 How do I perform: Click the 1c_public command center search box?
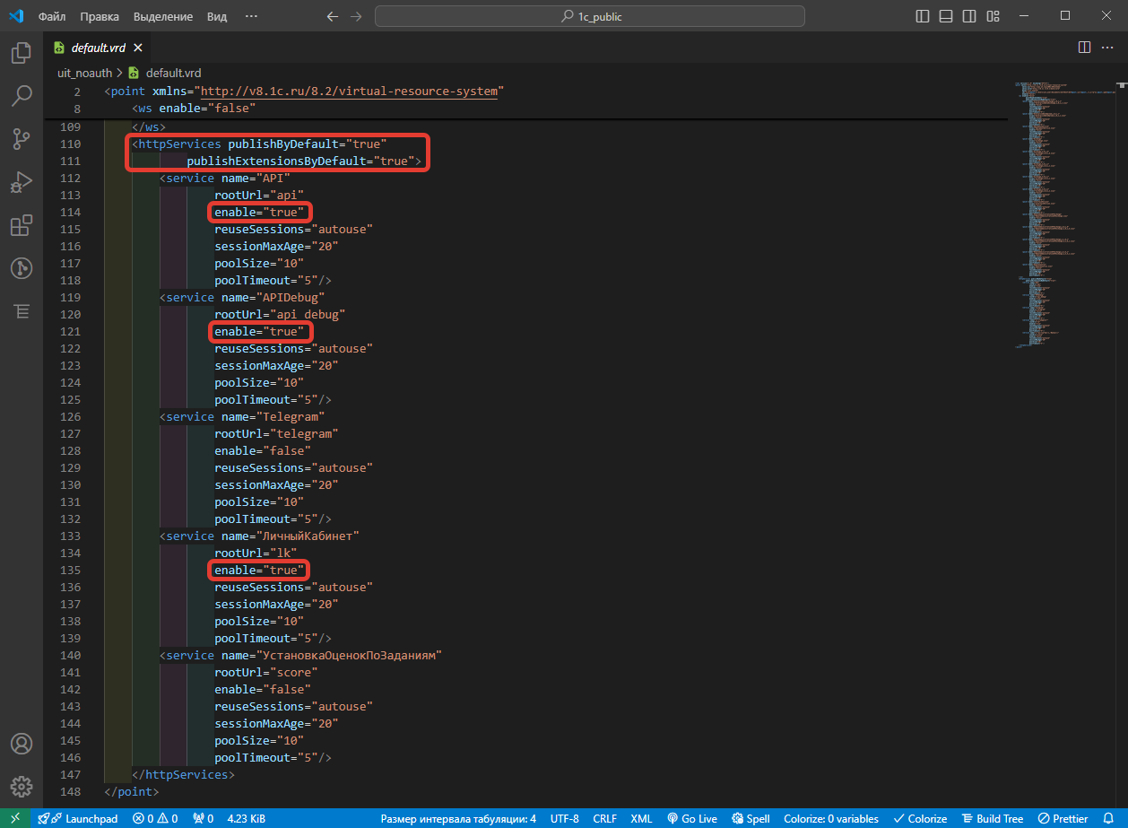(590, 16)
